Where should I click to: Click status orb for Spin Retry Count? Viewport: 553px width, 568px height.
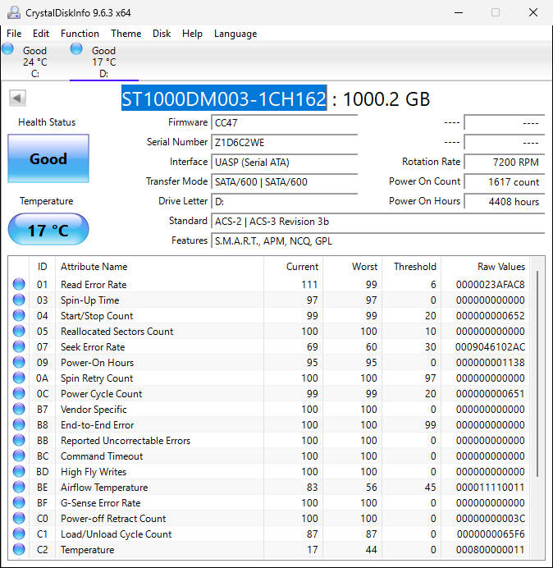click(19, 378)
